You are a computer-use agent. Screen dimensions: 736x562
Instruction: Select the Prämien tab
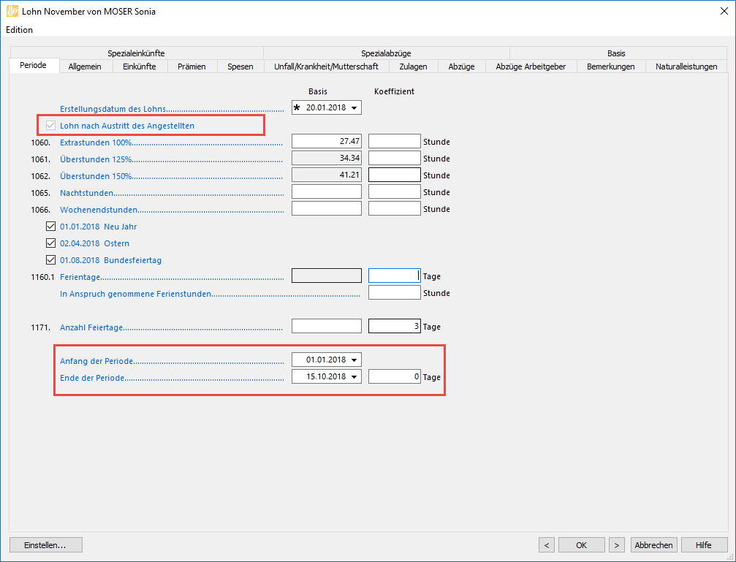(x=191, y=67)
